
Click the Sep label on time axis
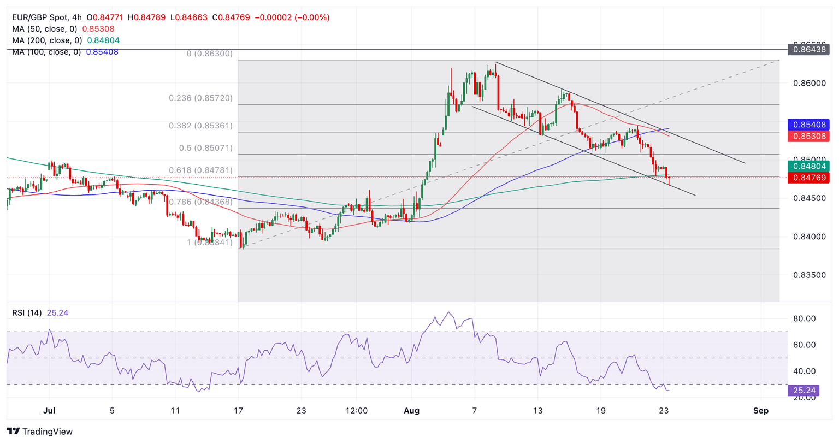tap(760, 411)
